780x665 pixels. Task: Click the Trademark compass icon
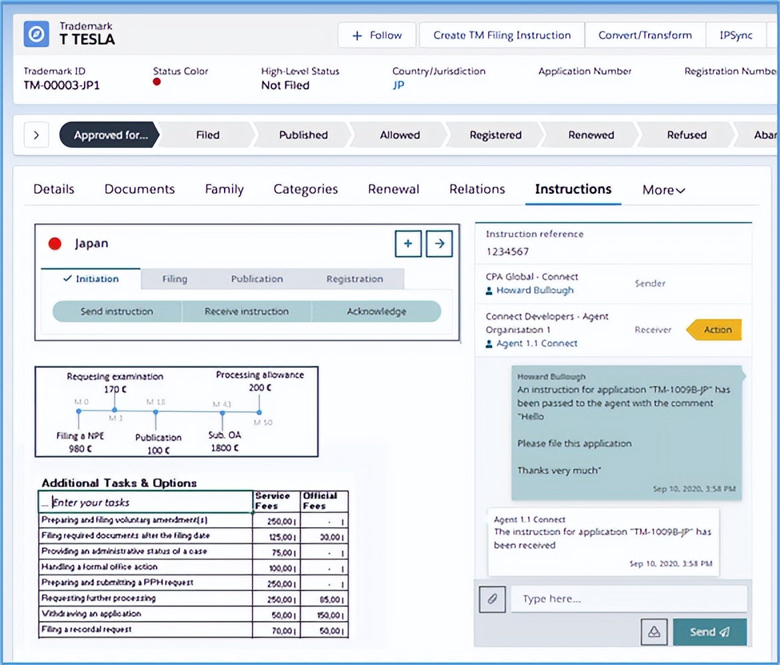pos(37,35)
